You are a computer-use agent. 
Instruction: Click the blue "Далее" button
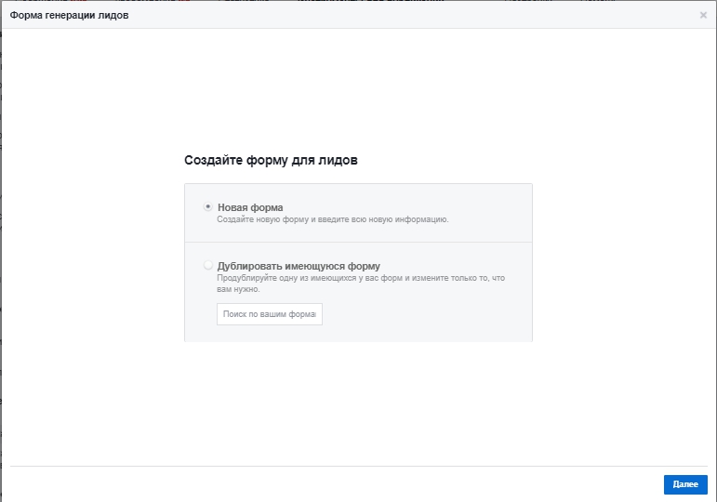tap(685, 484)
